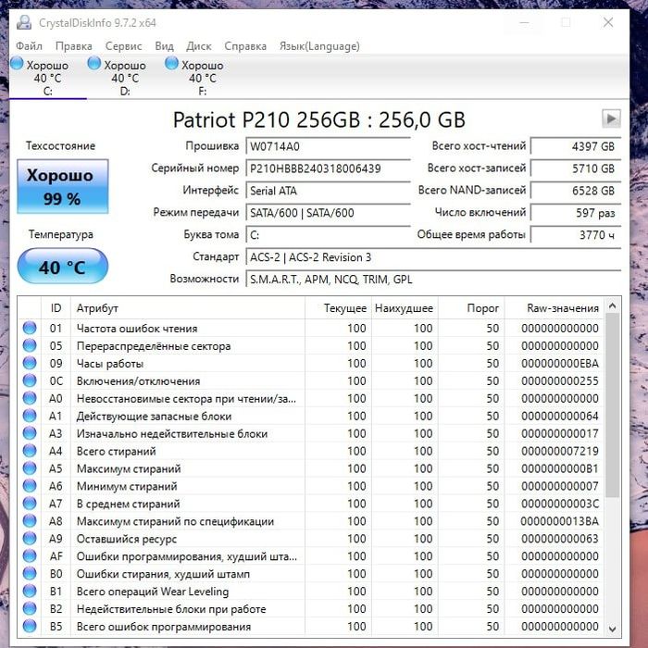Click the Patriot P210 256GB disk title
Image resolution: width=648 pixels, height=648 pixels.
click(x=319, y=119)
